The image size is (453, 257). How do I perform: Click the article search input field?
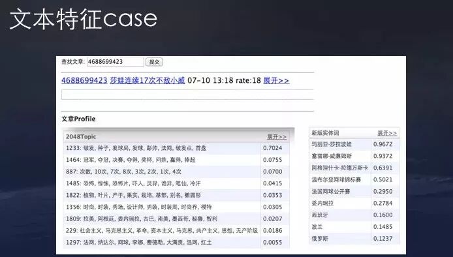116,62
